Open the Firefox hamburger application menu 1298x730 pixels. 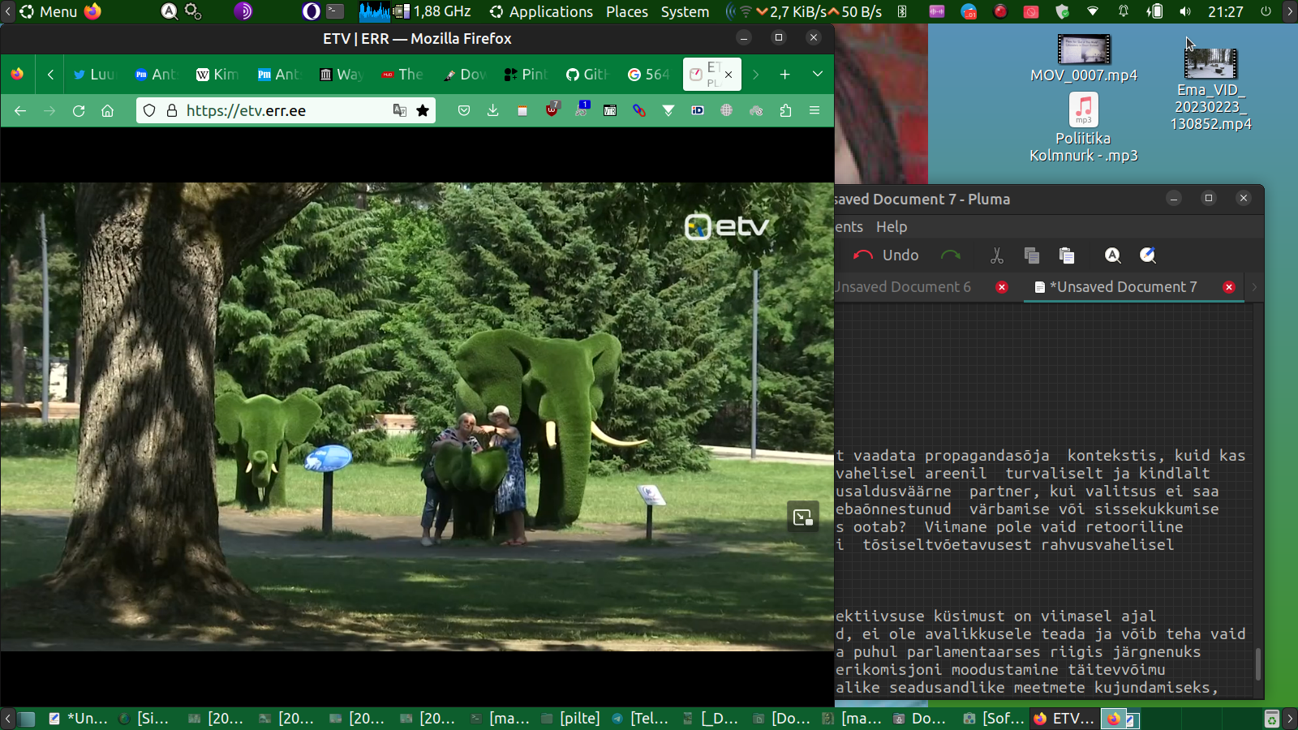click(x=814, y=111)
